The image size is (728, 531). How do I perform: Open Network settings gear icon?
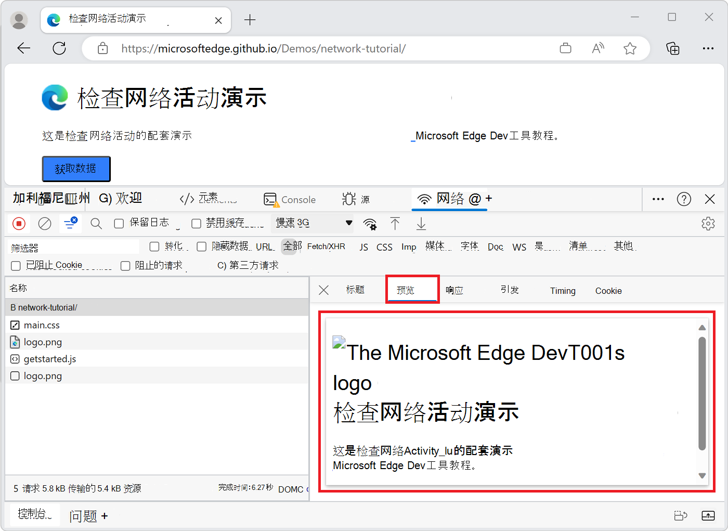click(708, 224)
